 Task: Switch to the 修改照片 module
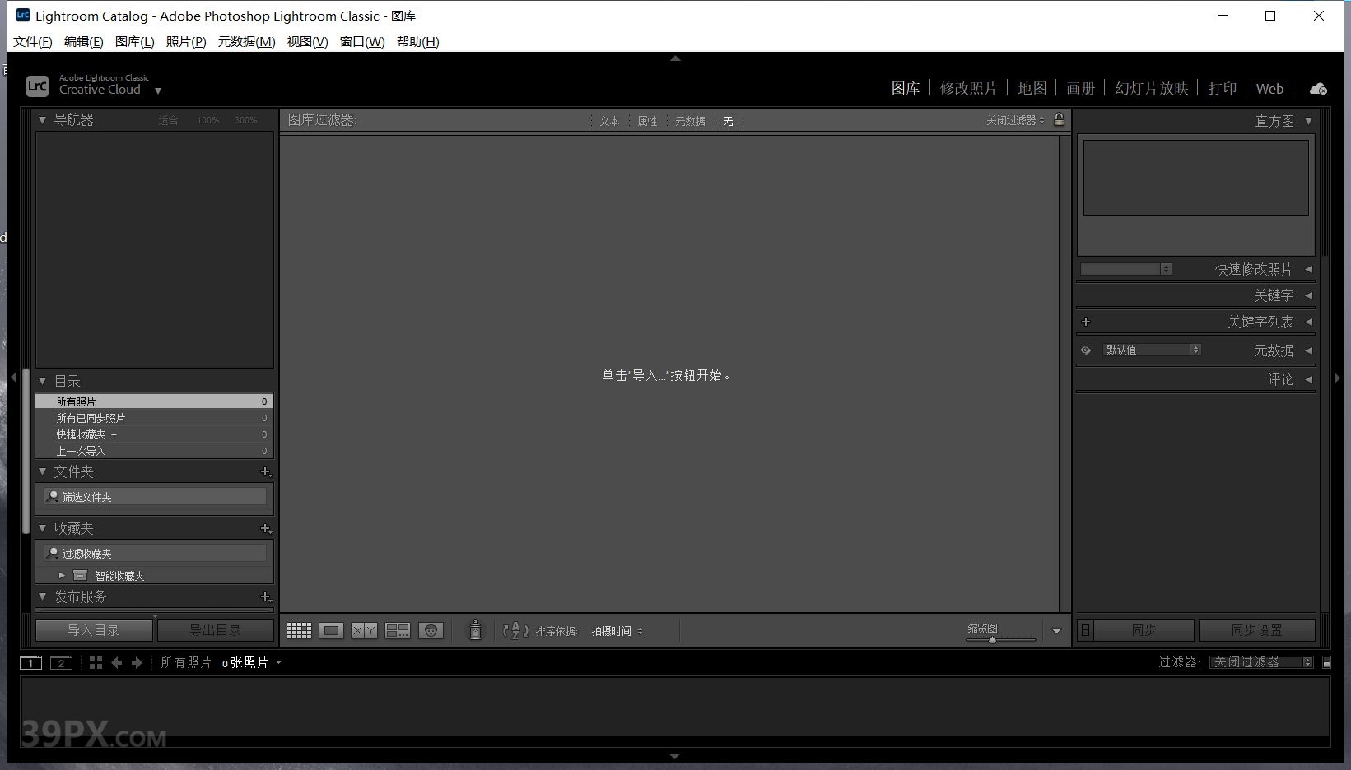coord(968,88)
